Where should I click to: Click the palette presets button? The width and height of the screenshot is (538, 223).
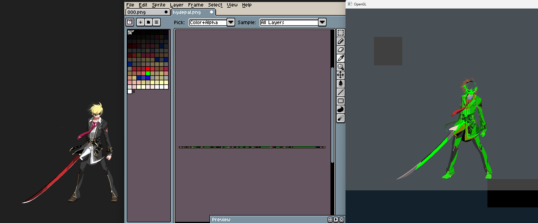pos(148,22)
